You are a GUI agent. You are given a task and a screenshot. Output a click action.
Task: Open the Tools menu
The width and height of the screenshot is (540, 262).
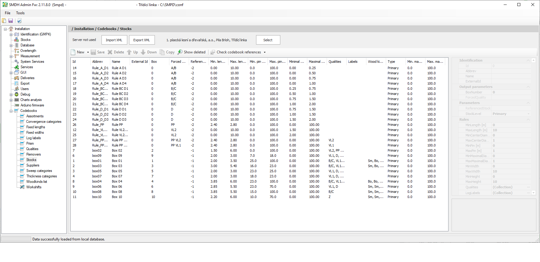coord(20,13)
